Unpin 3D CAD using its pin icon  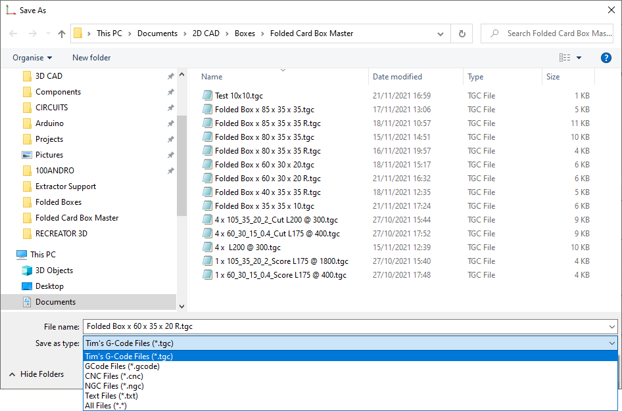coord(170,76)
